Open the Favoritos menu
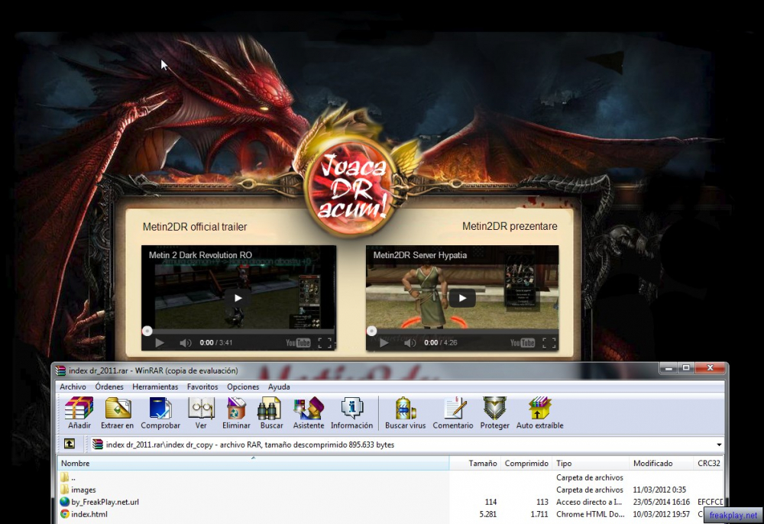Viewport: 764px width, 524px height. point(202,387)
